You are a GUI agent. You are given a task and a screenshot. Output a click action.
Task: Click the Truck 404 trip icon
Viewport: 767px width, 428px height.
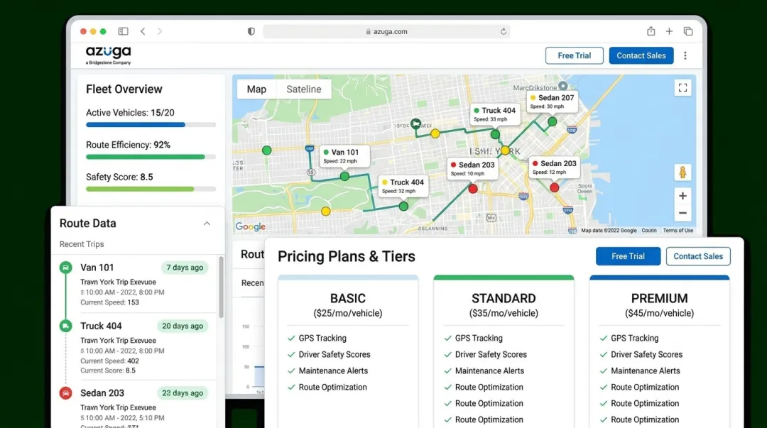[x=65, y=326]
